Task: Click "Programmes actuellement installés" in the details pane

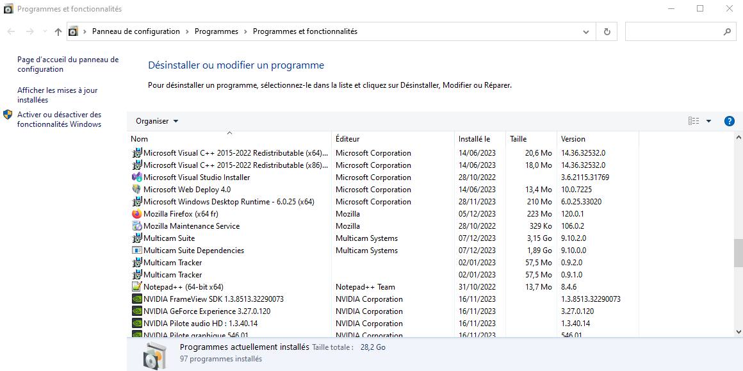Action: pos(245,347)
